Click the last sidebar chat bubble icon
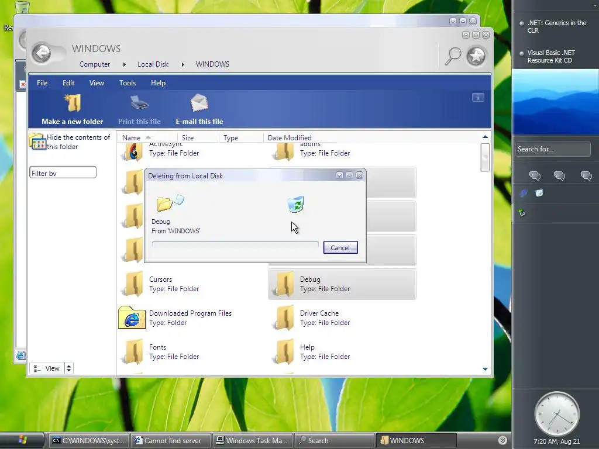The width and height of the screenshot is (599, 449). click(586, 175)
